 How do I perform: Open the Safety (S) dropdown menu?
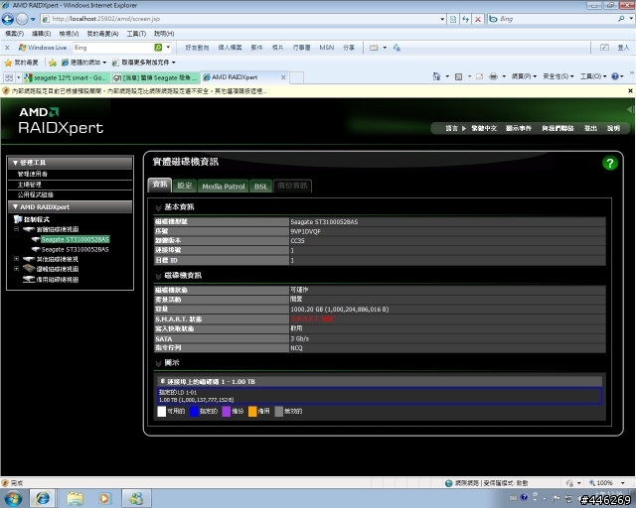558,76
